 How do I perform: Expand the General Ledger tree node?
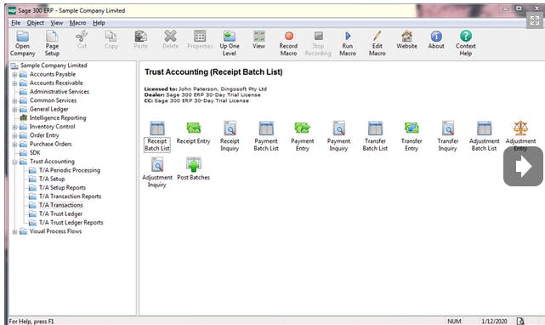tap(14, 110)
